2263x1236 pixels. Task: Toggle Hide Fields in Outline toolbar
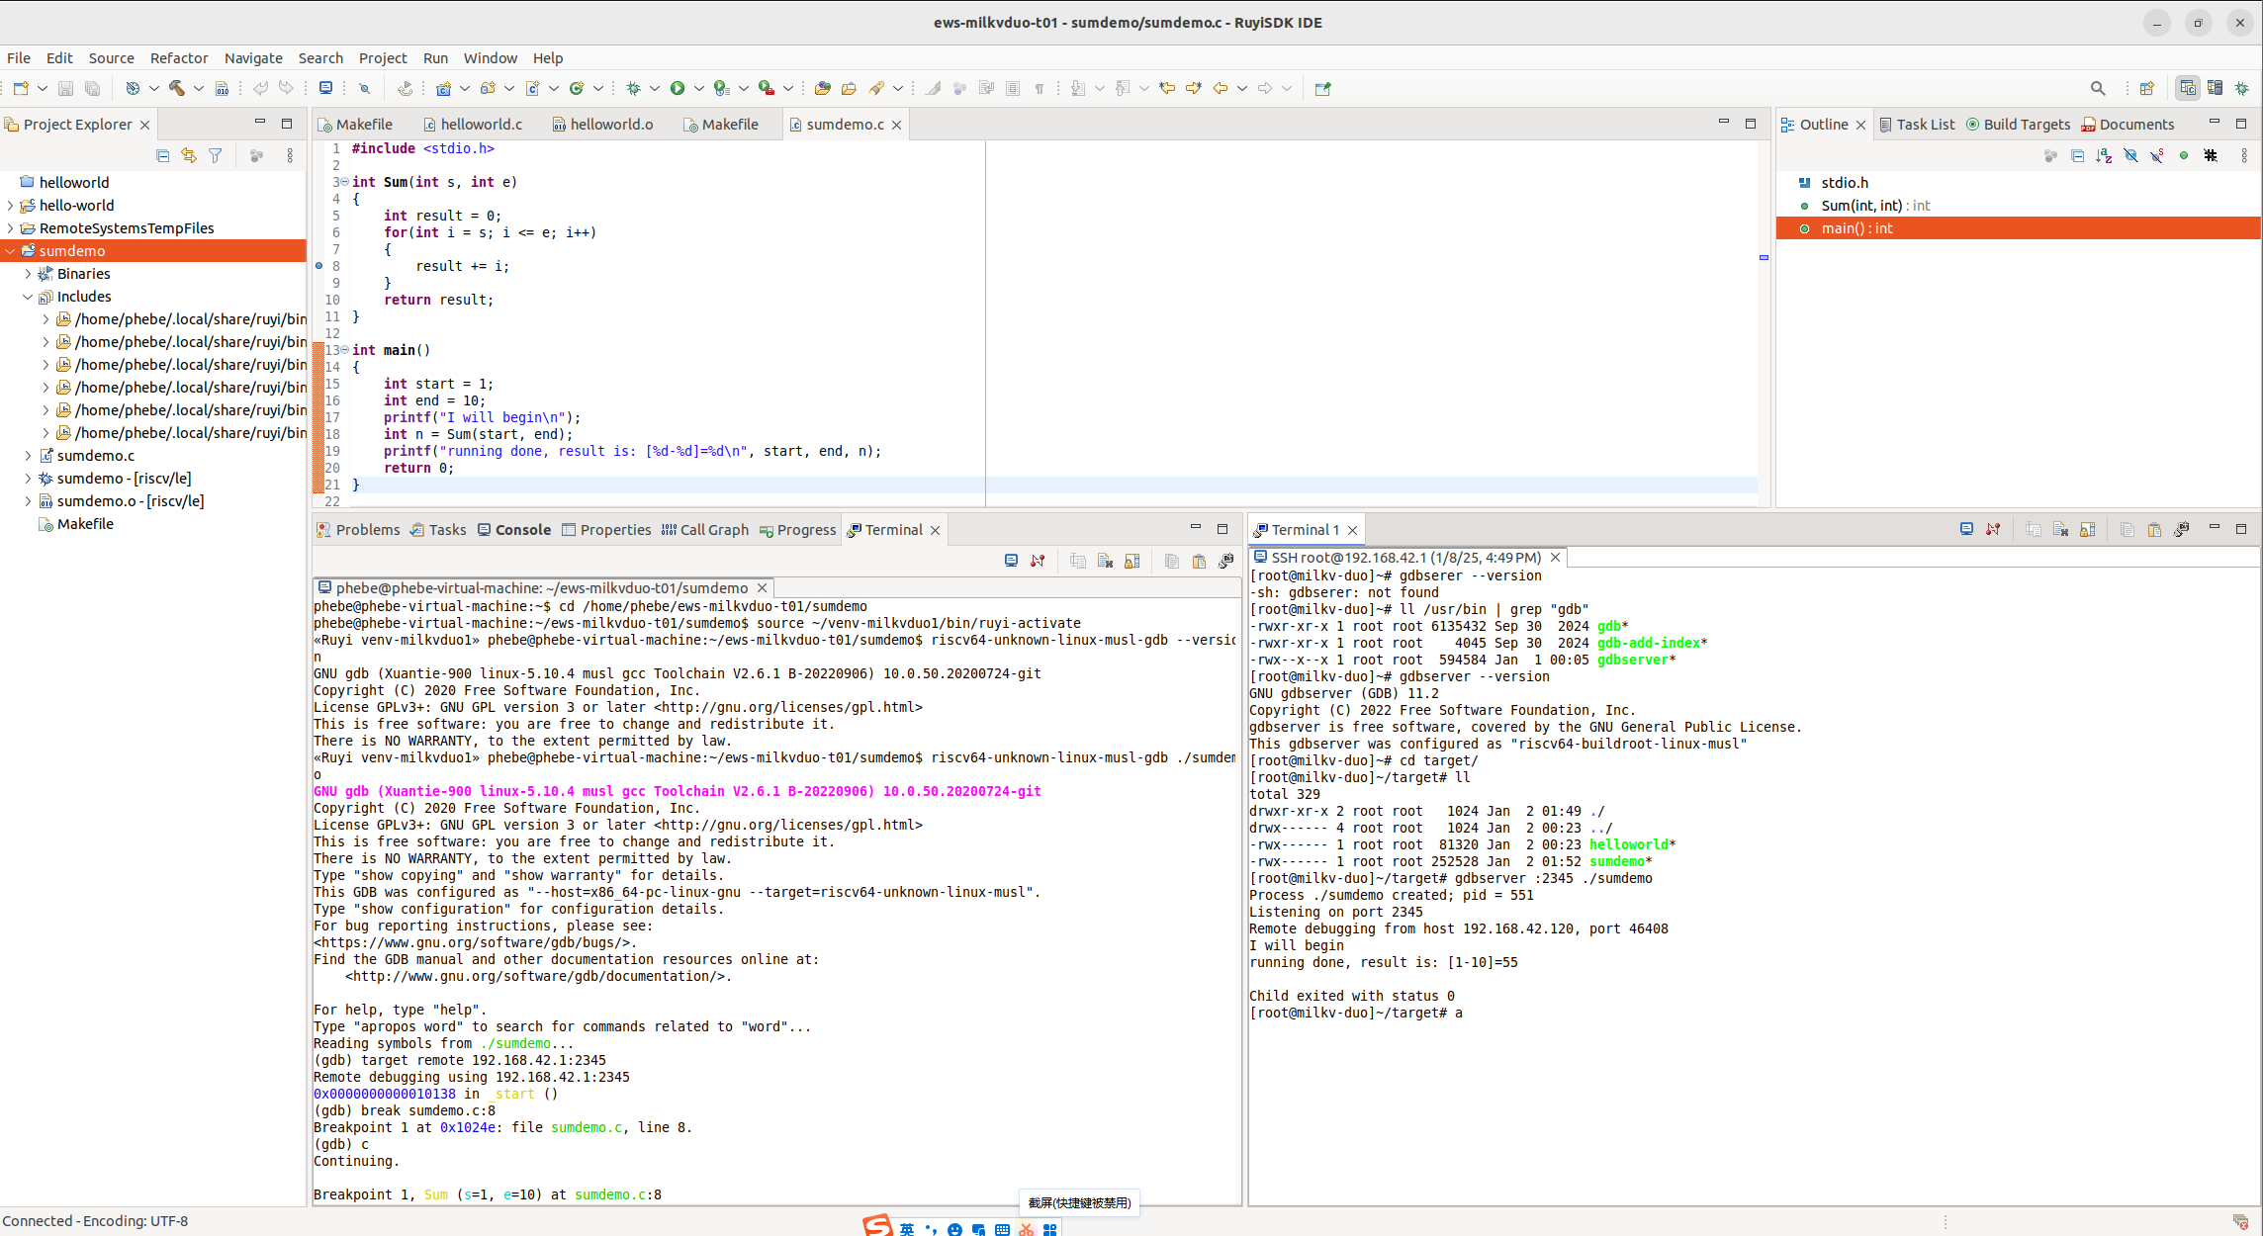2130,155
